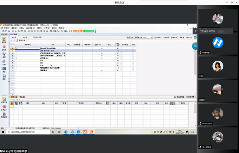Click vertical scrollbar of upper table
This screenshot has width=239, height=153.
pyautogui.click(x=195, y=68)
